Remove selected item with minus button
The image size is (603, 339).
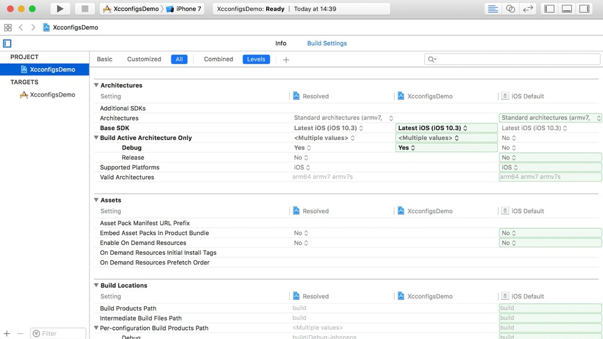[21, 333]
